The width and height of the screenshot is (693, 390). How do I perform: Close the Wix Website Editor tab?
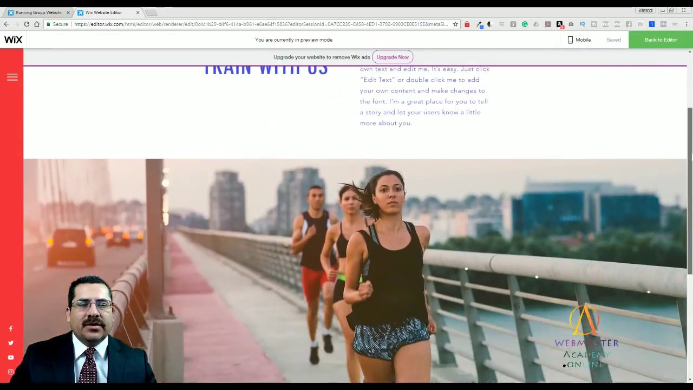click(x=138, y=12)
